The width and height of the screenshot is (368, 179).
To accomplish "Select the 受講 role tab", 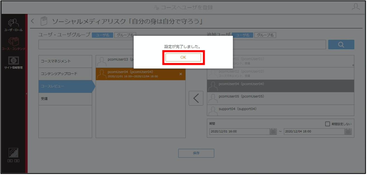I will pos(65,99).
